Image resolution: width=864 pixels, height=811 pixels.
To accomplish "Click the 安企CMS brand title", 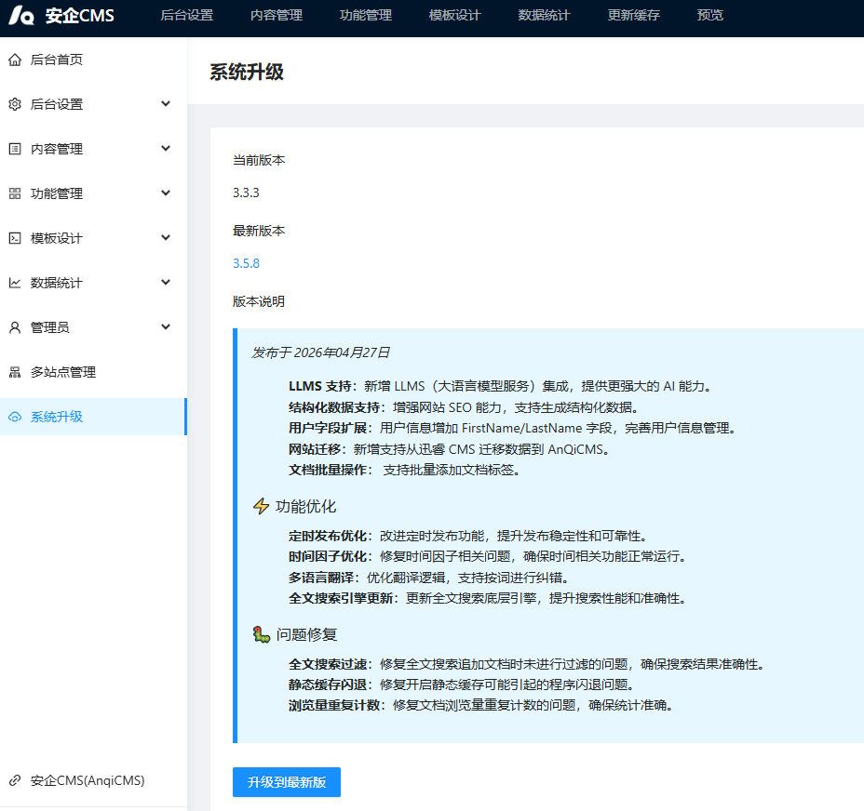I will 80,16.
